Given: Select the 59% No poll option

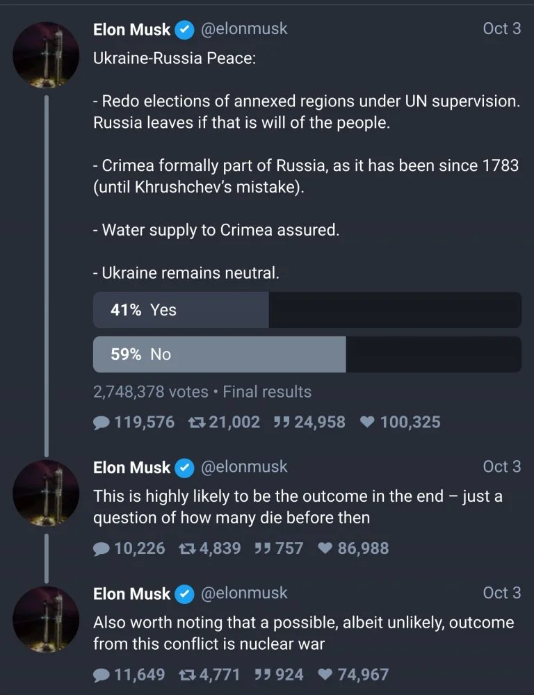Looking at the screenshot, I should coord(307,354).
